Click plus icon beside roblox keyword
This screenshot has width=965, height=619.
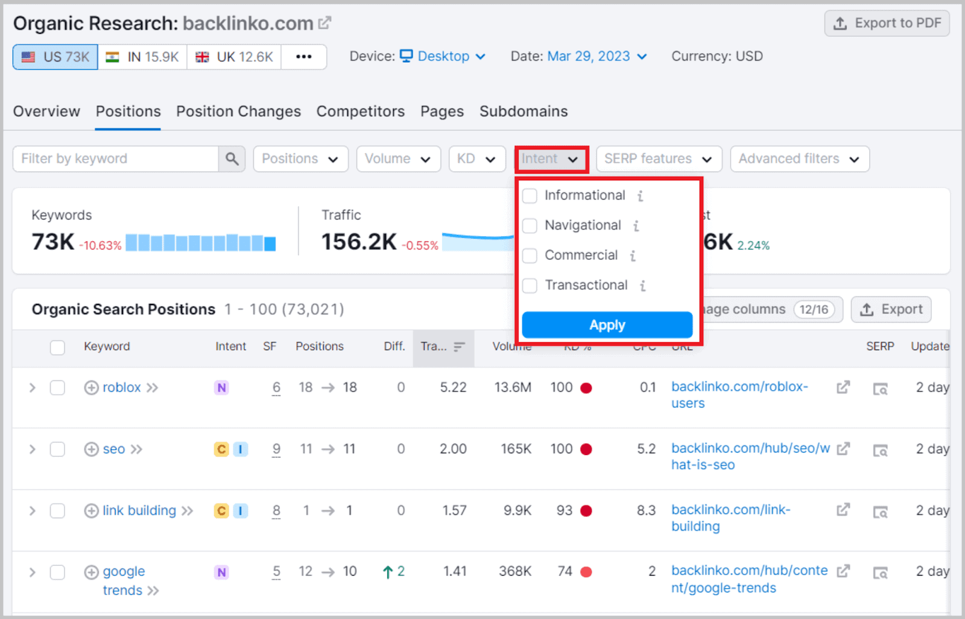click(91, 388)
